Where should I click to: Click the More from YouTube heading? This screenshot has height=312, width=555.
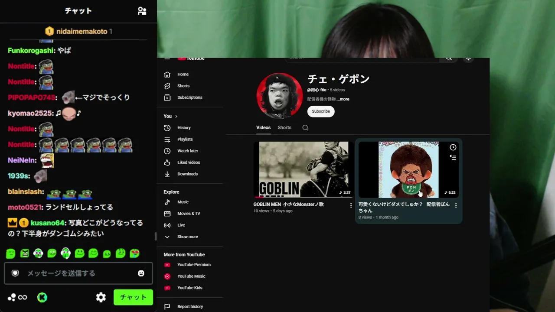click(184, 255)
